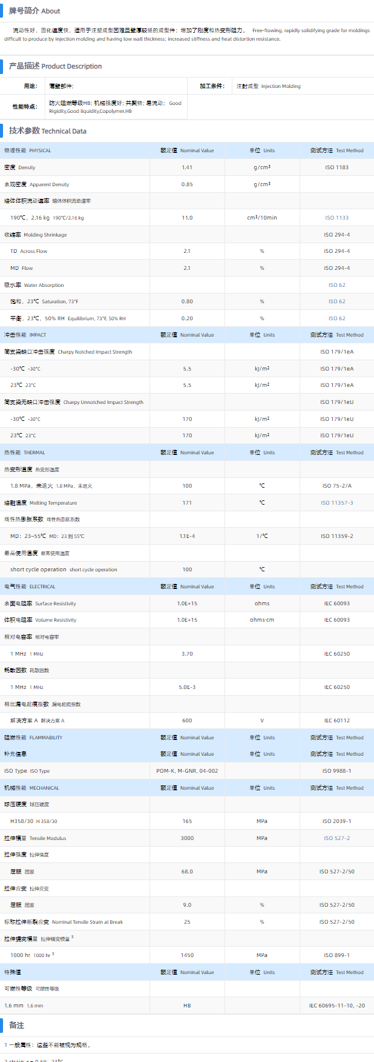Click the 冲击性能 IMPACT table header
The image size is (374, 1062).
[25, 335]
